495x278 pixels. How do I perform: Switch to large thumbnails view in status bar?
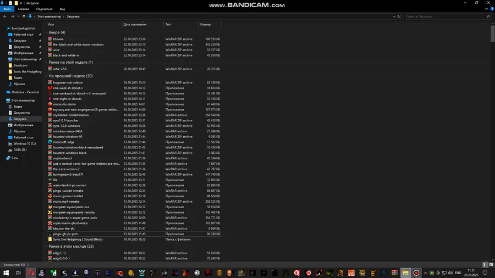coord(491,265)
